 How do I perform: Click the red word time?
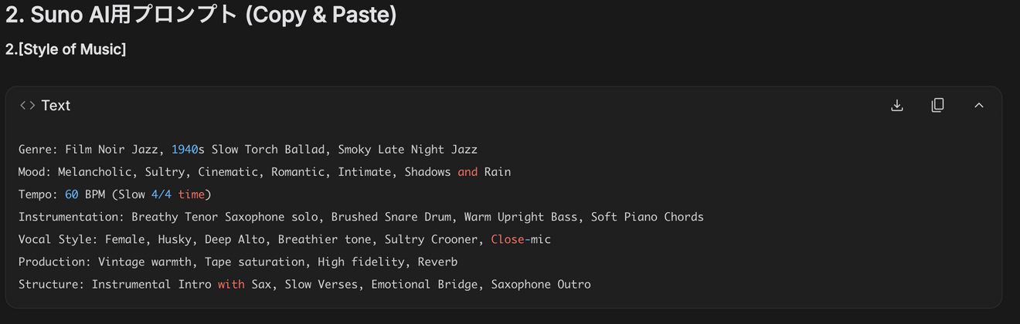192,194
